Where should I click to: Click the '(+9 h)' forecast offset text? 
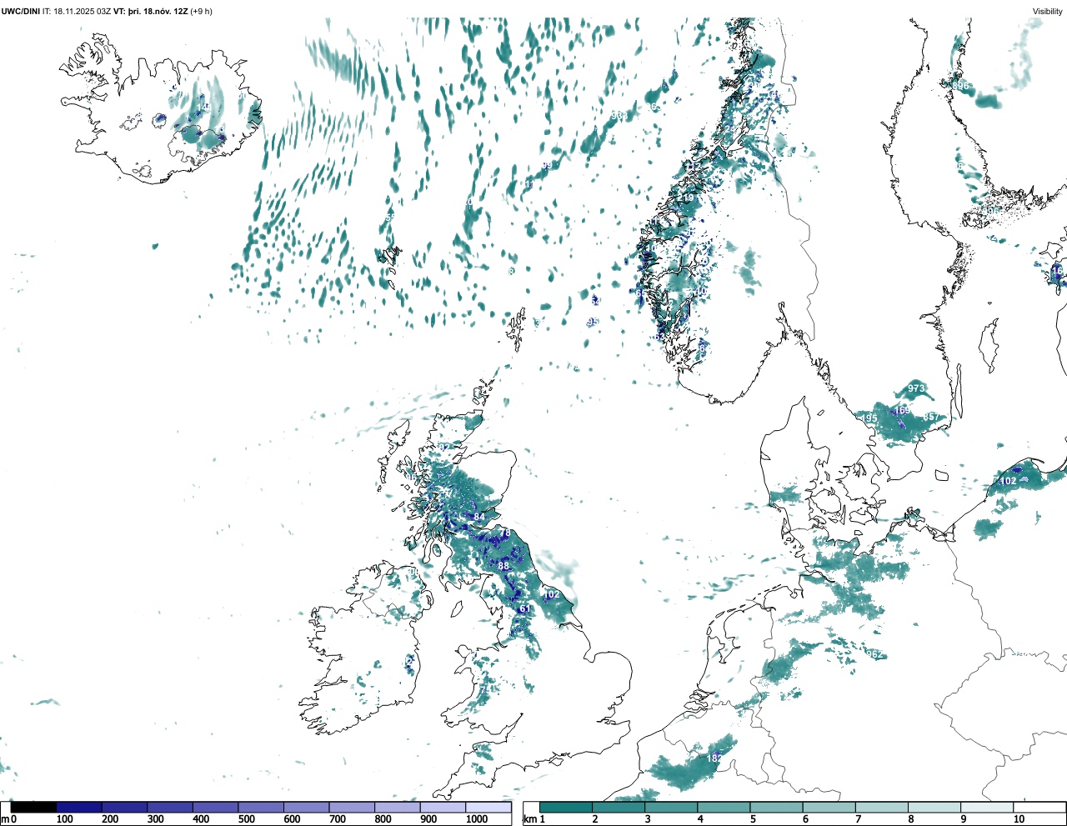(x=202, y=12)
